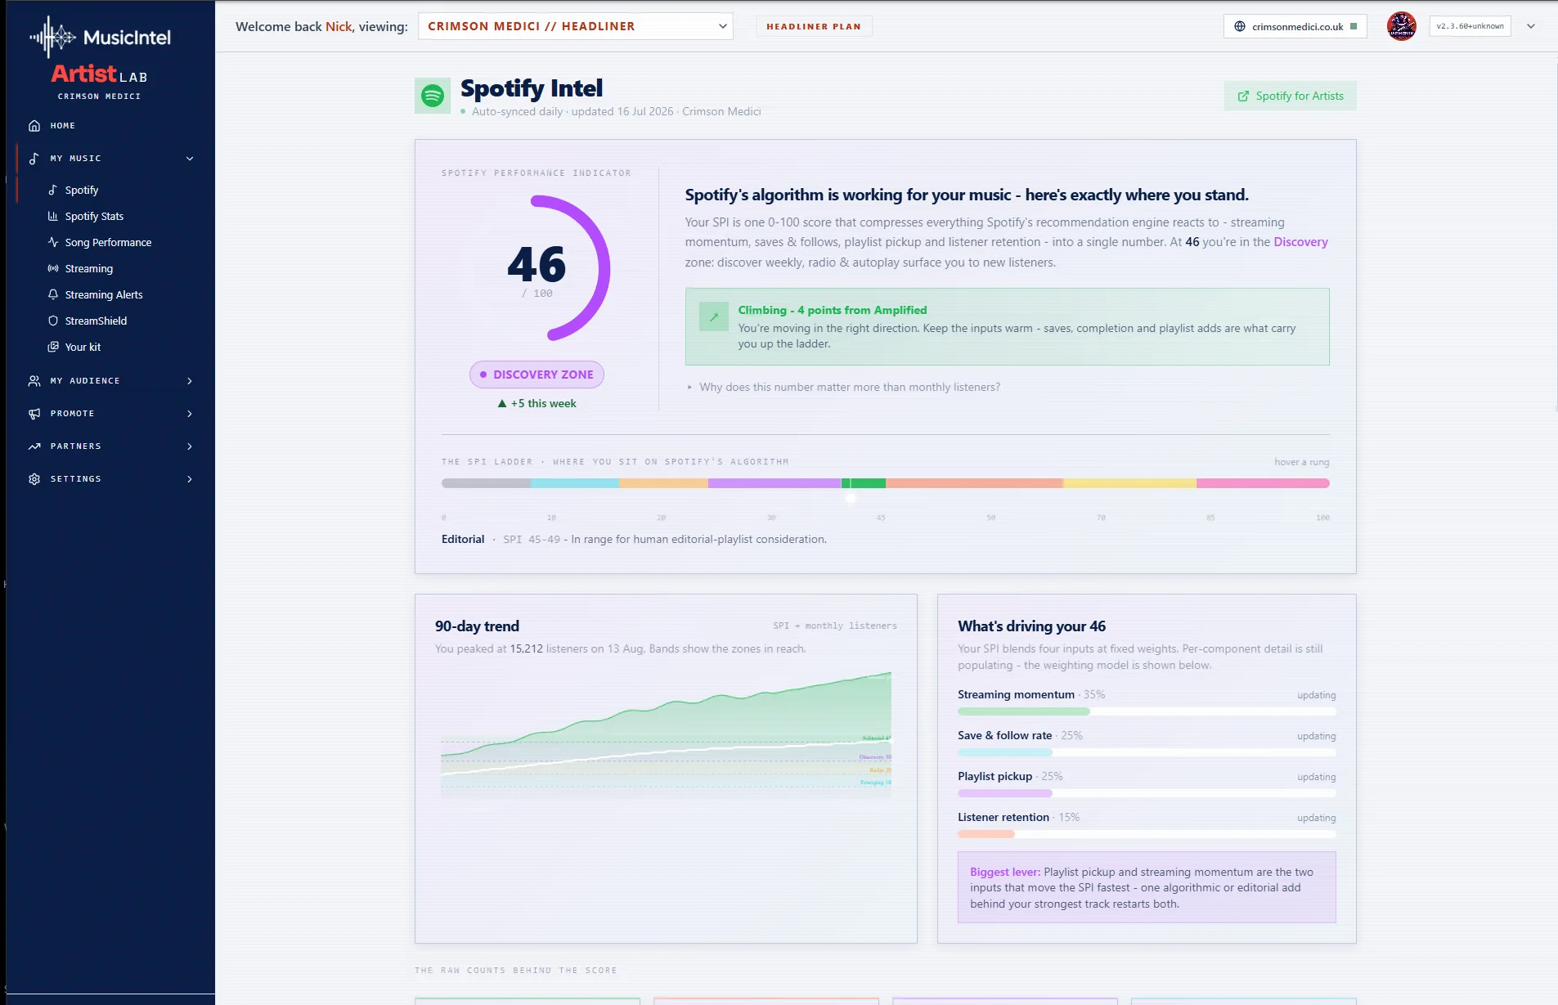Open Spotify Stats page
This screenshot has height=1005, width=1558.
94,216
